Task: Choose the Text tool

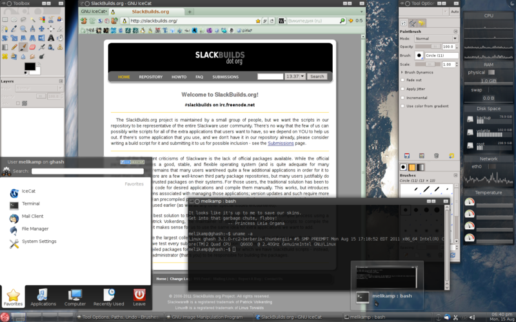Action: pos(51,38)
